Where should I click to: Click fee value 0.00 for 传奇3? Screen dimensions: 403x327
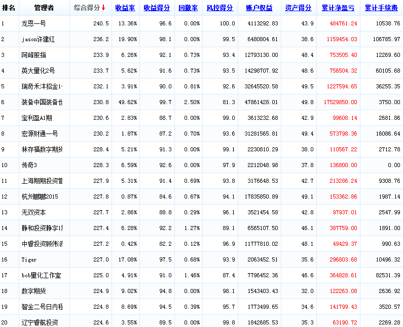pyautogui.click(x=394, y=165)
